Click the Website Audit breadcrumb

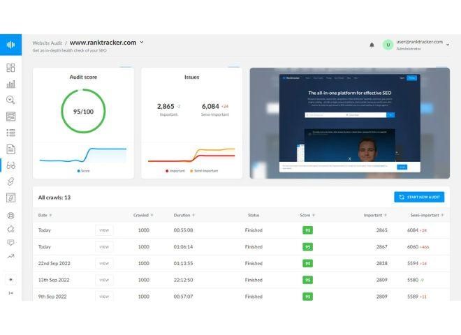coord(47,43)
